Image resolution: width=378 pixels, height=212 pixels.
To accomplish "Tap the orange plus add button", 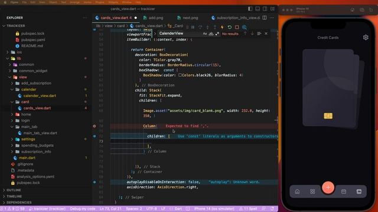I will (x=328, y=187).
